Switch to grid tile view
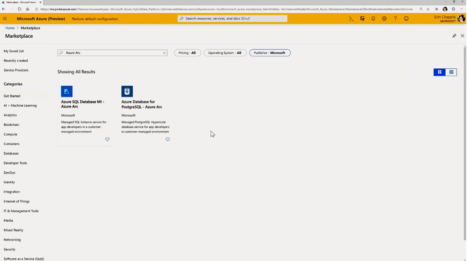Viewport: 467px width, 261px height. tap(440, 72)
